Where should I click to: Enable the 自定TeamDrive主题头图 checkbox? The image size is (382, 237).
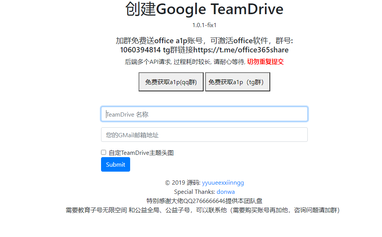coord(104,152)
